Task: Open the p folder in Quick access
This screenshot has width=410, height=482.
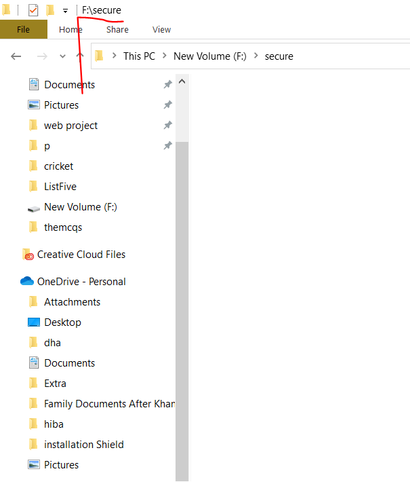Action: [47, 146]
